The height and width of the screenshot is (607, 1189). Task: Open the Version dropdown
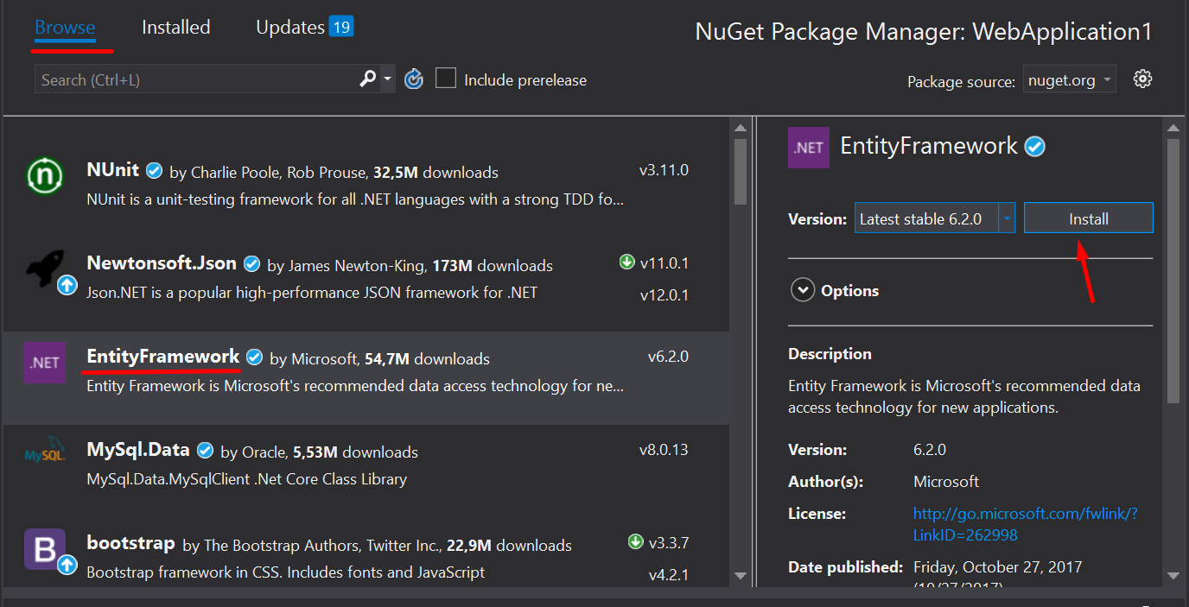point(1007,218)
